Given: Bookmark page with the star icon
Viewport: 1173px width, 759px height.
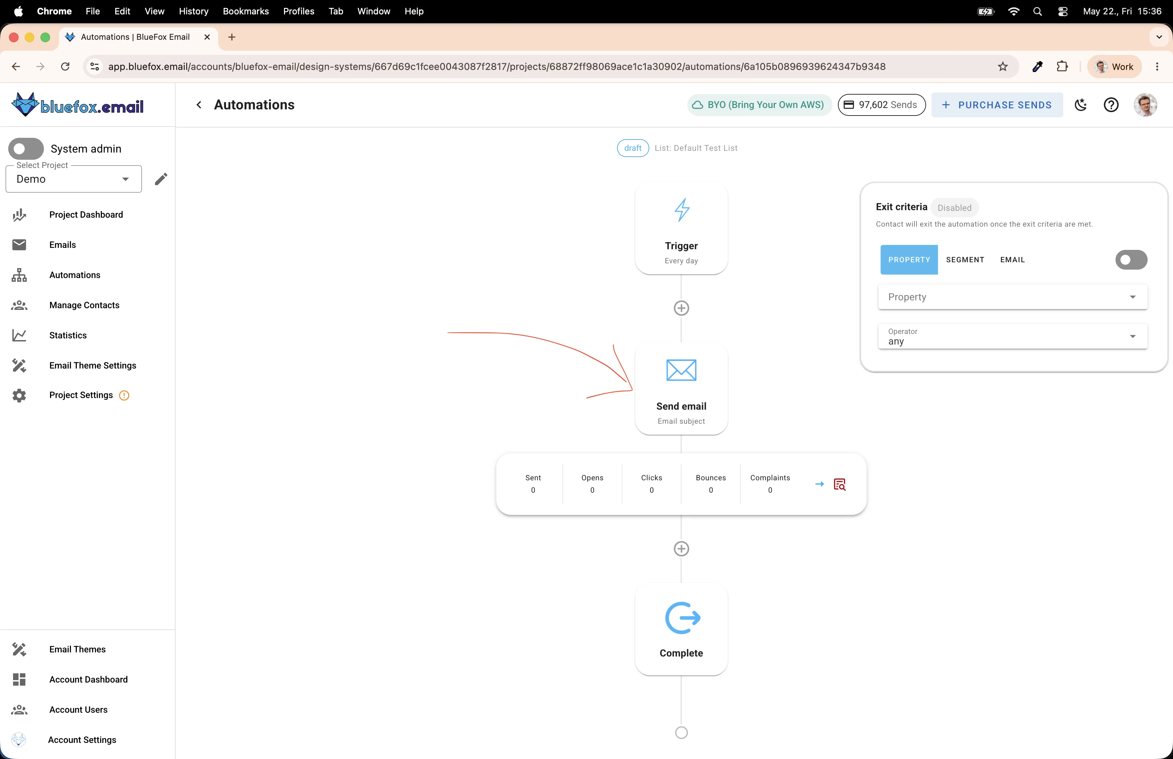Looking at the screenshot, I should pyautogui.click(x=1003, y=67).
